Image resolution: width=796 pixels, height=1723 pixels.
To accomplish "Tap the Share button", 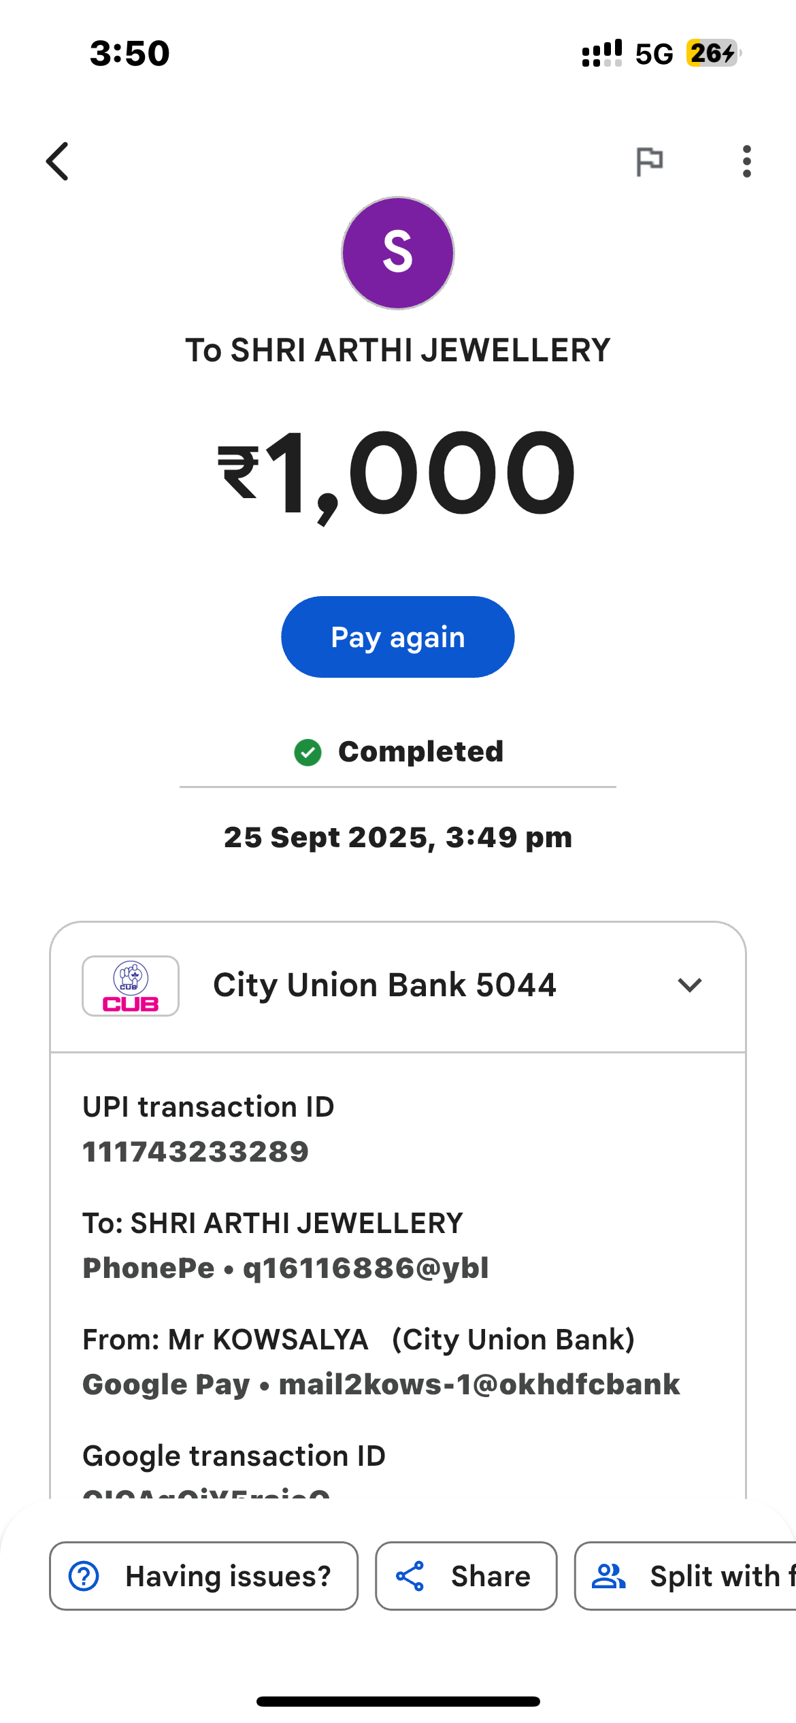I will (466, 1576).
